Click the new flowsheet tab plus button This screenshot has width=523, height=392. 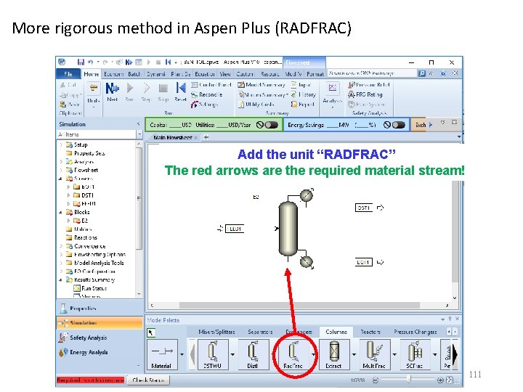pyautogui.click(x=206, y=137)
